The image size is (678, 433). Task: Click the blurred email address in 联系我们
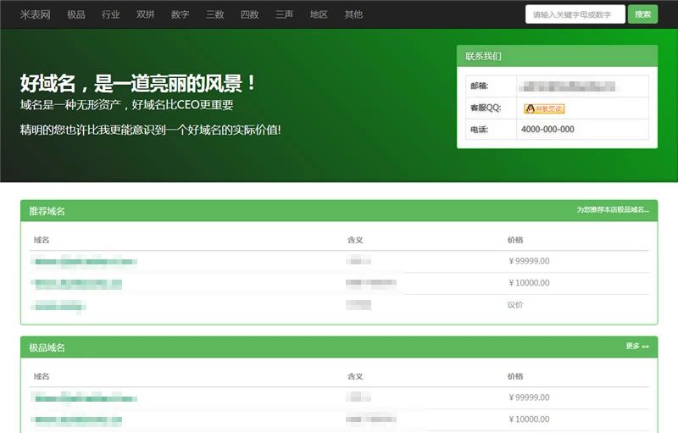pos(568,86)
